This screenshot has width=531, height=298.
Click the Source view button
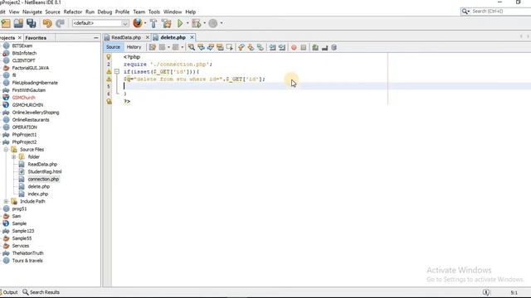tap(113, 47)
